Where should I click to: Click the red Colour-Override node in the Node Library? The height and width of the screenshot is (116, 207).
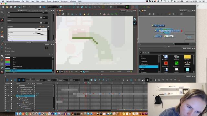coord(166,63)
